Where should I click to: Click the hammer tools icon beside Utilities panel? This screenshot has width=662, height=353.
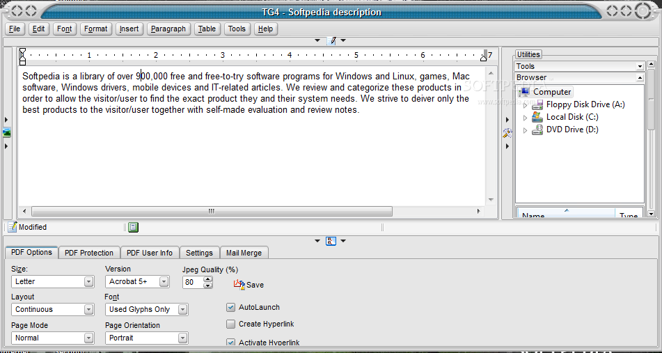[x=507, y=134]
